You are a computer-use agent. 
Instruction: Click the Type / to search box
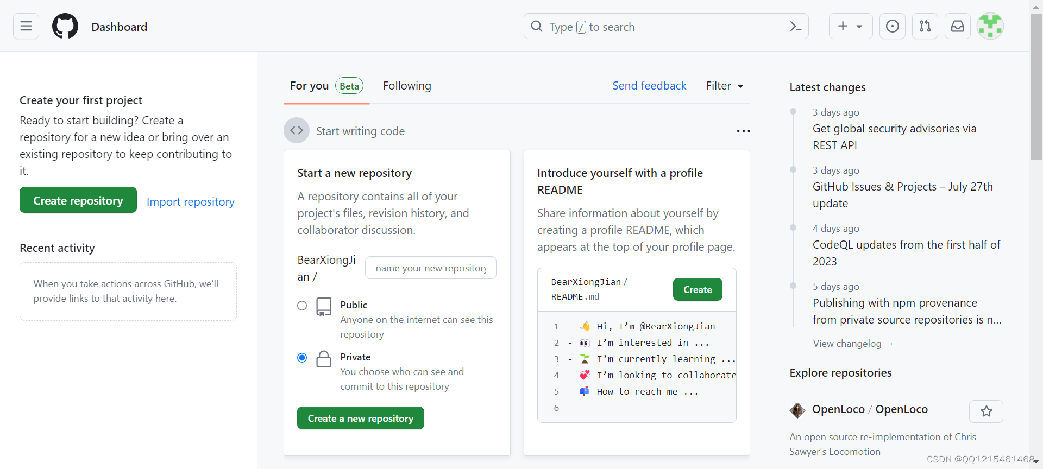point(666,26)
